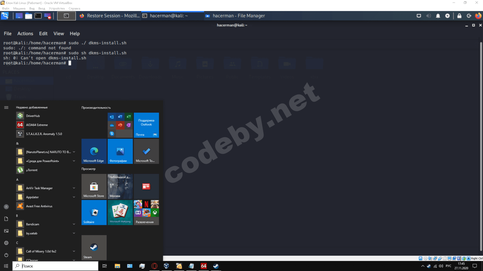Open VirtualBox Машина menu
The image size is (483, 271).
(19, 8)
